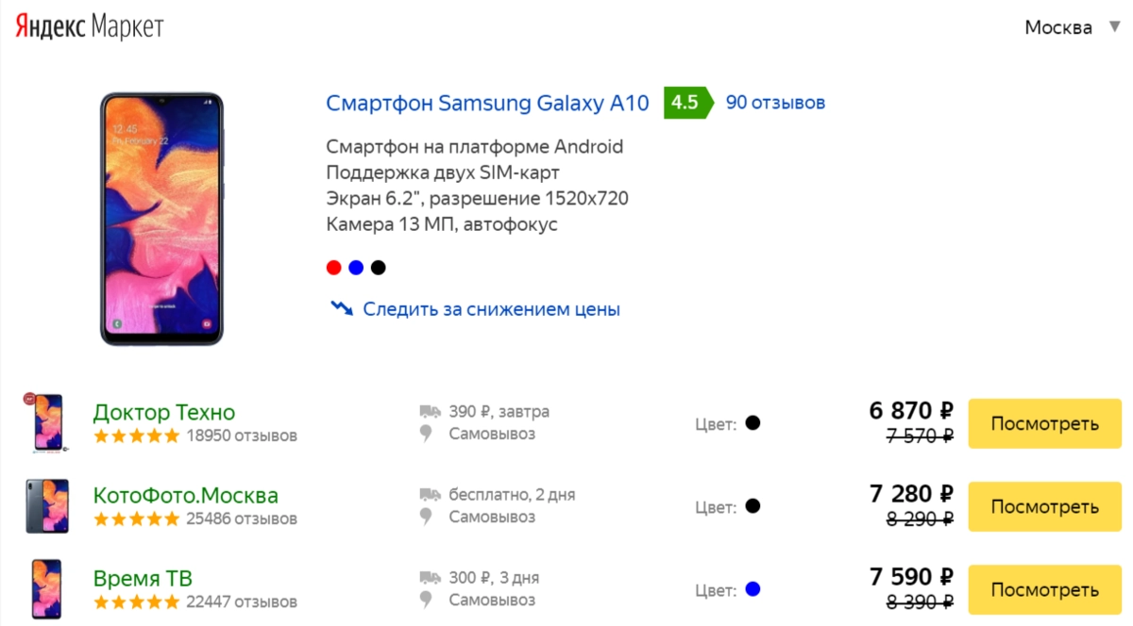
Task: Open the Доктор Техно shop link
Action: tap(164, 412)
